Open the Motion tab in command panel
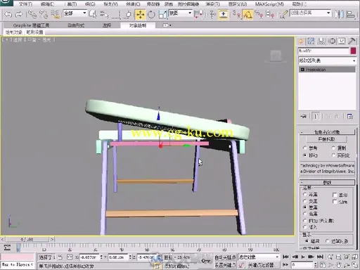The image size is (360, 270). [332, 41]
